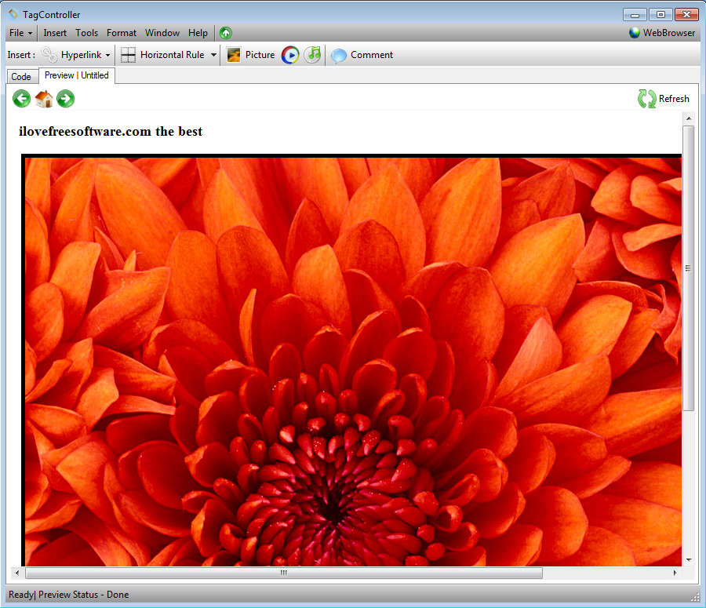Expand the Hyperlink dropdown arrow
Screen dimensions: 706x608
(x=107, y=55)
